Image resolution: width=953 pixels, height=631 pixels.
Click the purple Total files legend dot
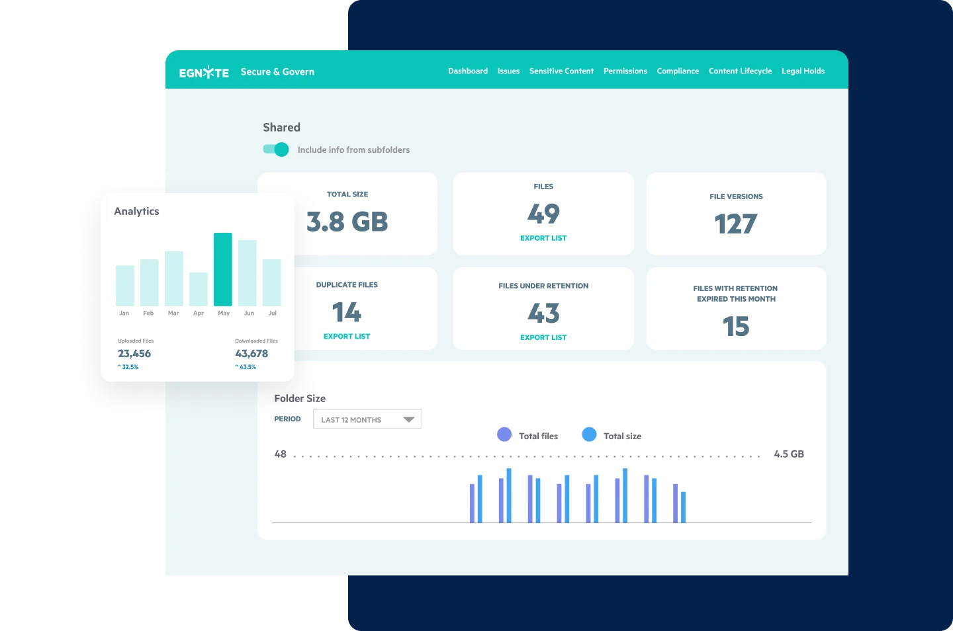click(504, 435)
